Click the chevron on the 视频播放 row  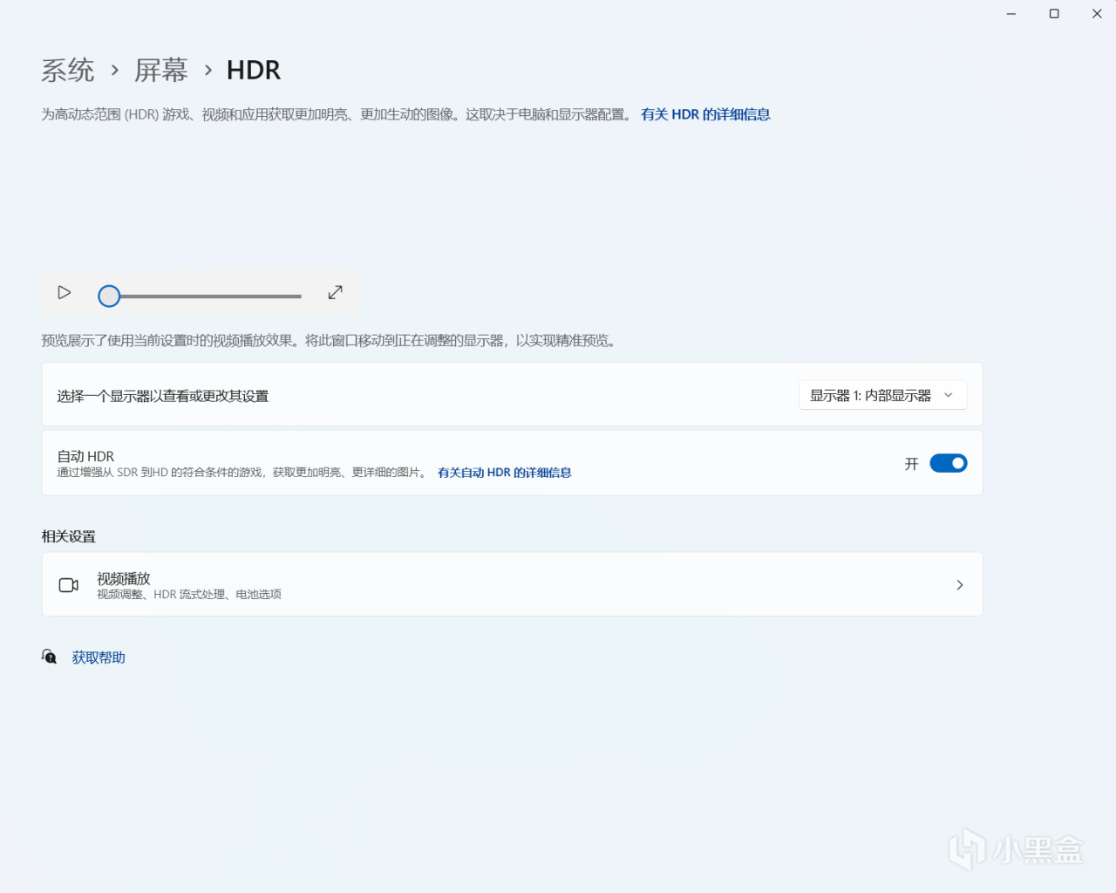960,585
